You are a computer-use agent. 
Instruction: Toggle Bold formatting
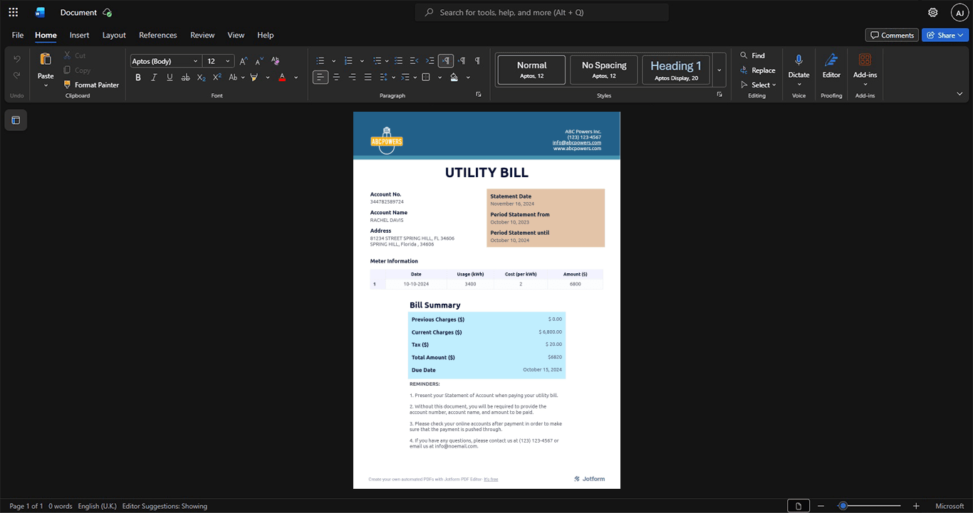tap(138, 77)
